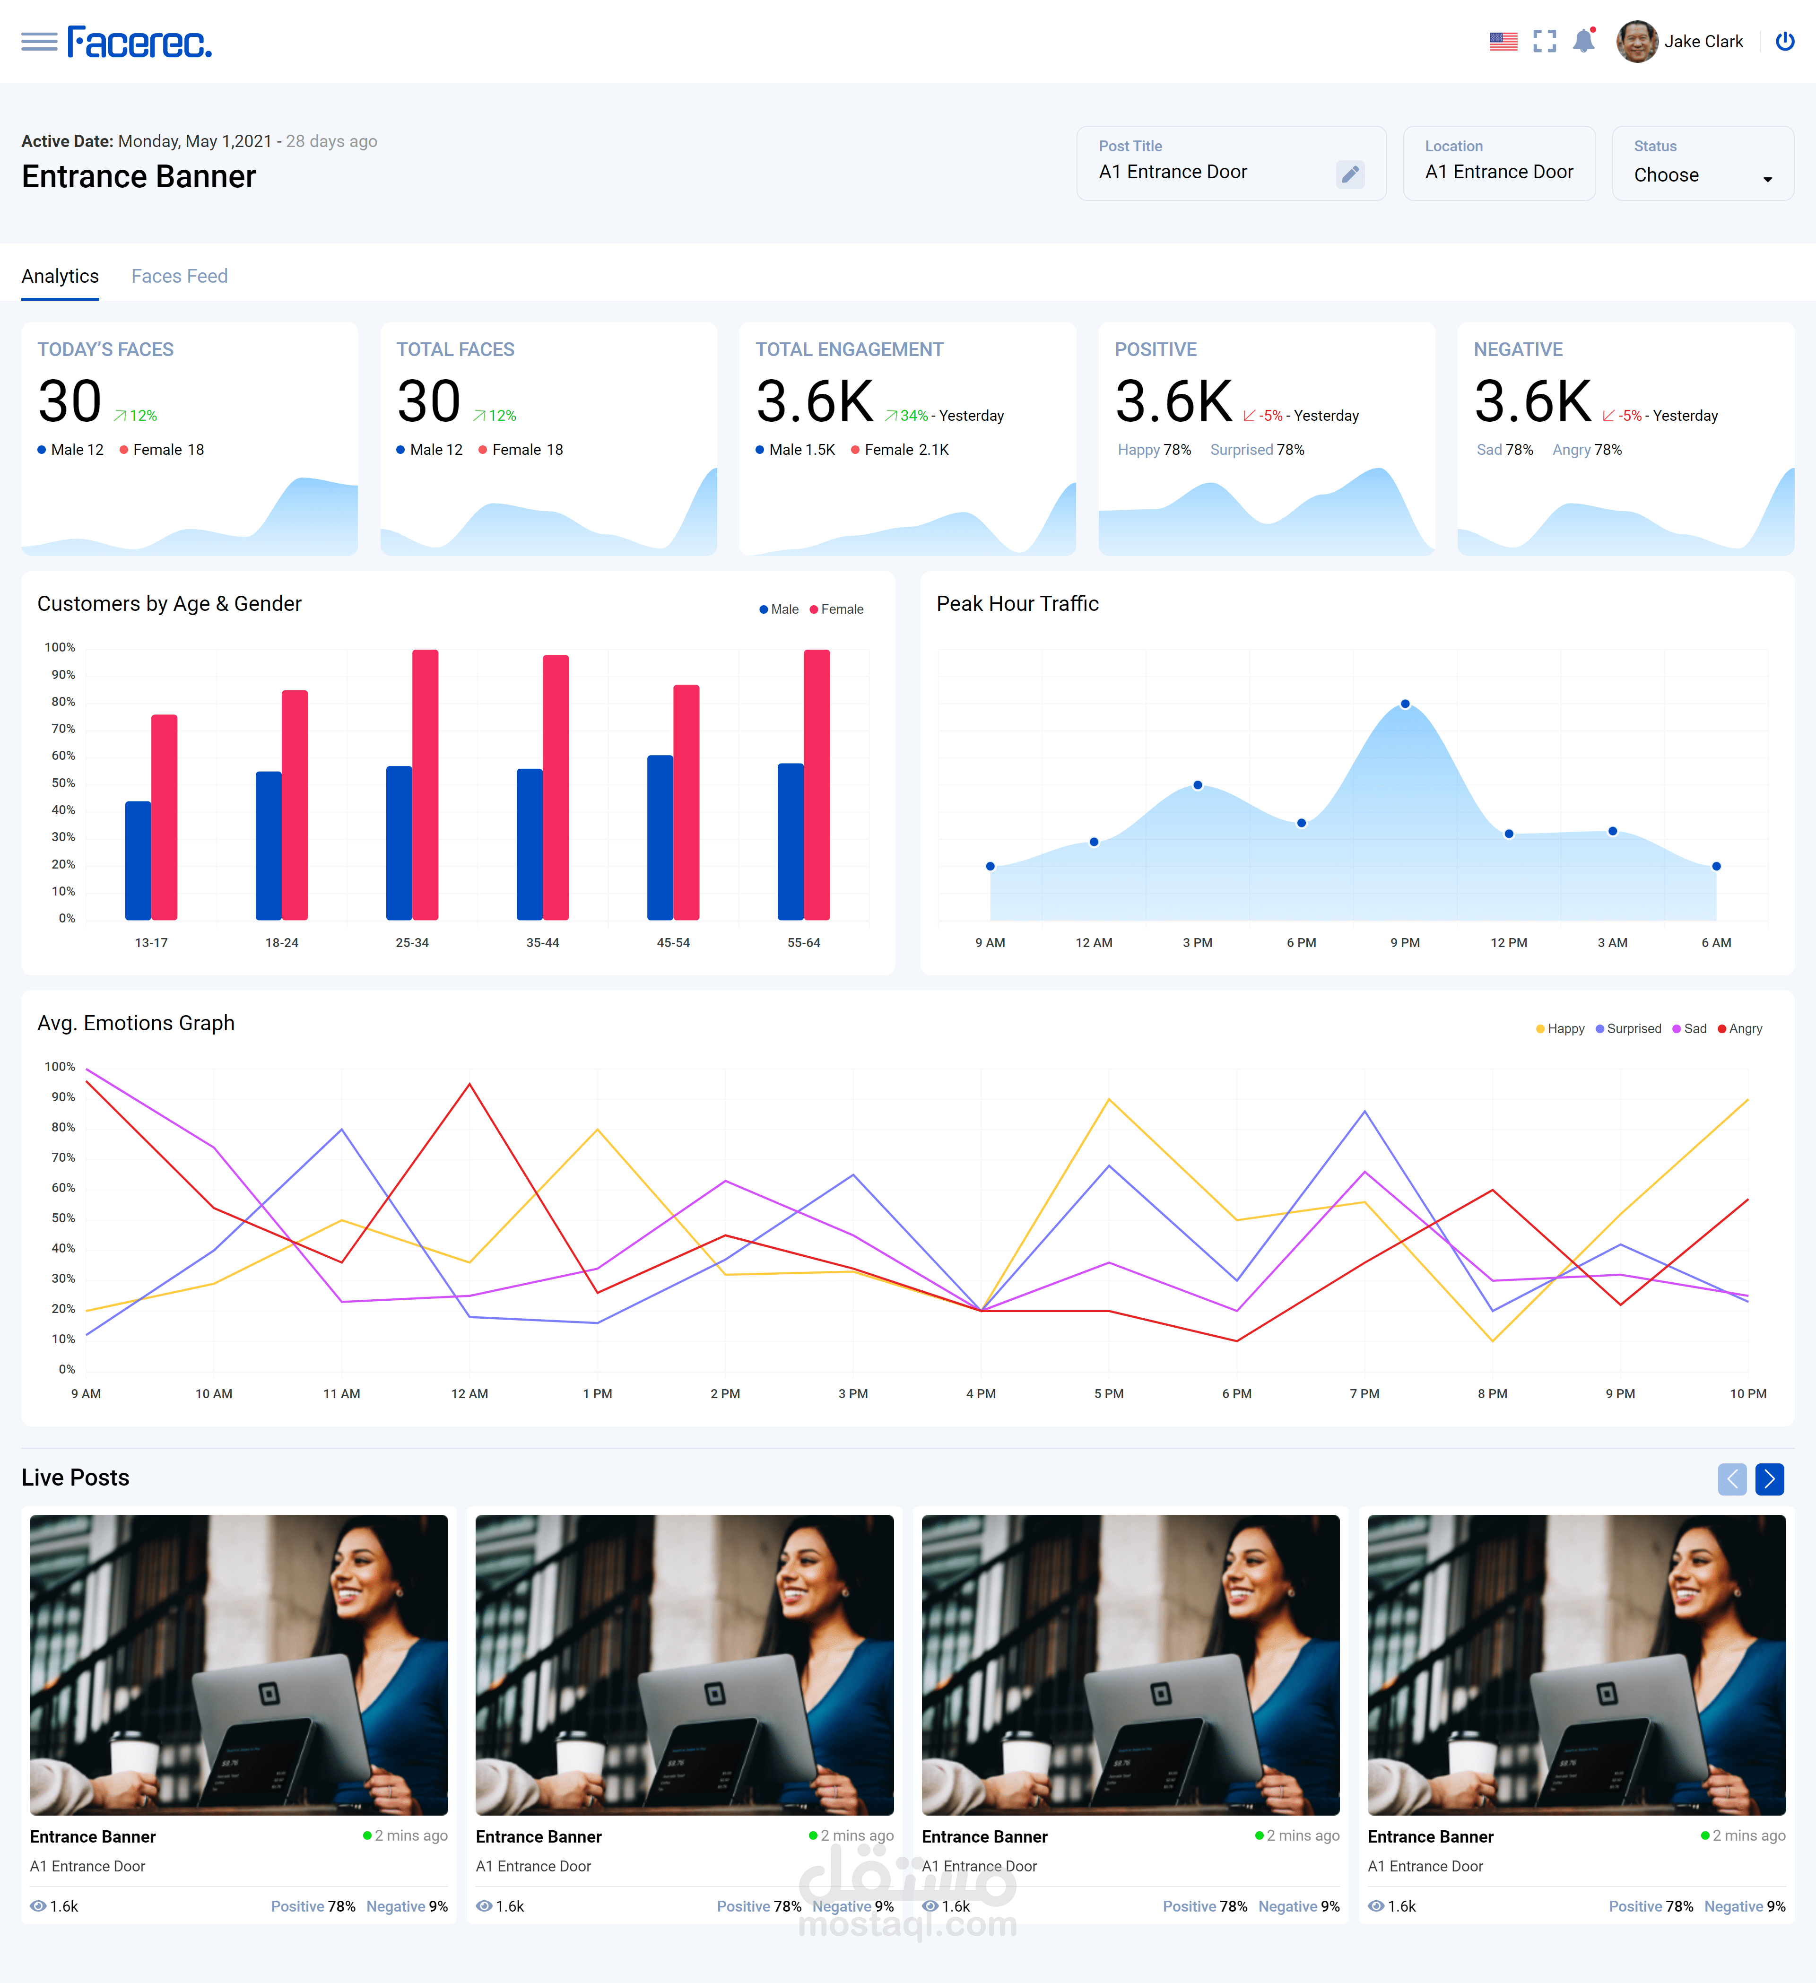Open the Status Choose dropdown
1816x1983 pixels.
[1702, 175]
